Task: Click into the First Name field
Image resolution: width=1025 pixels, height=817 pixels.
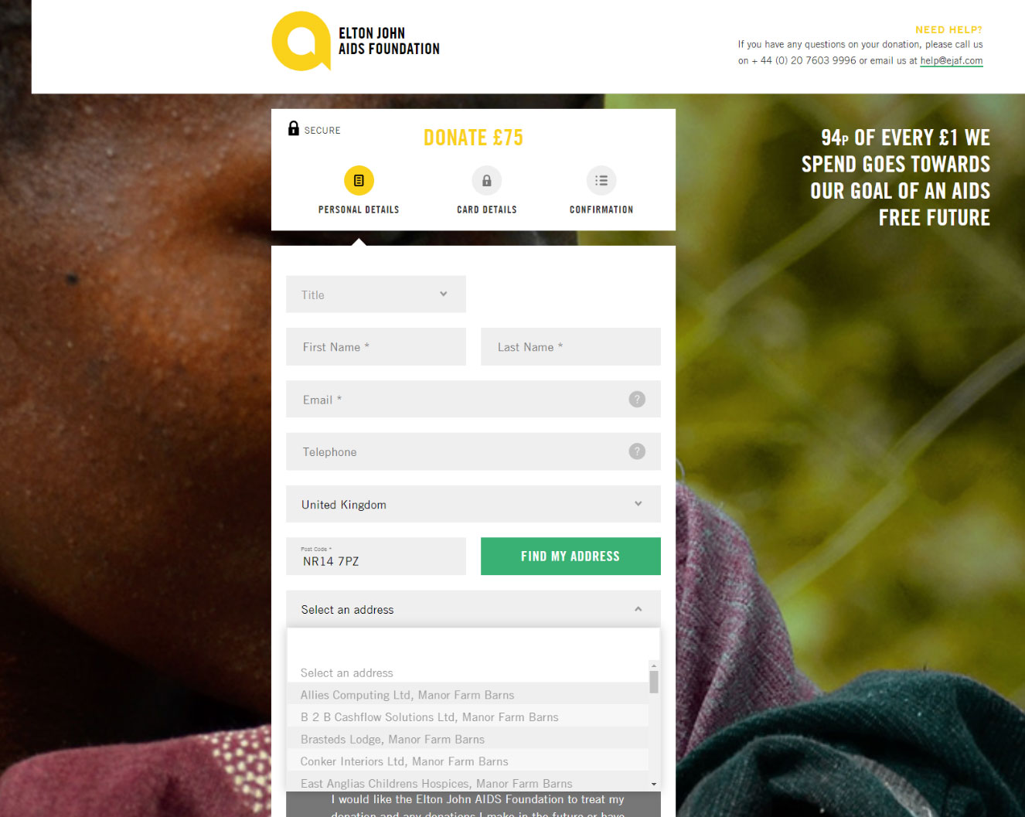Action: [x=376, y=347]
